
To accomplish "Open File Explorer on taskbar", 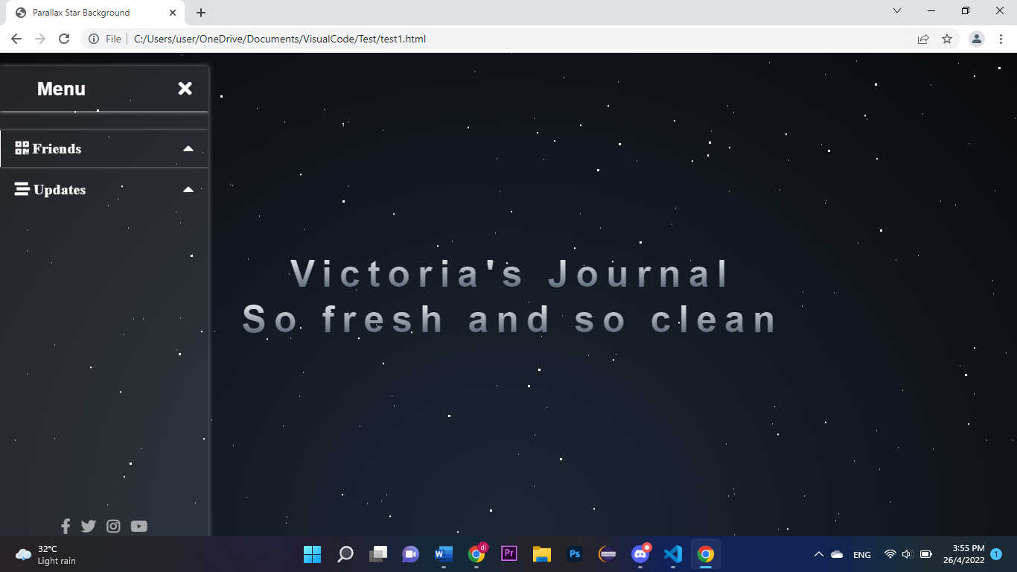I will [542, 554].
